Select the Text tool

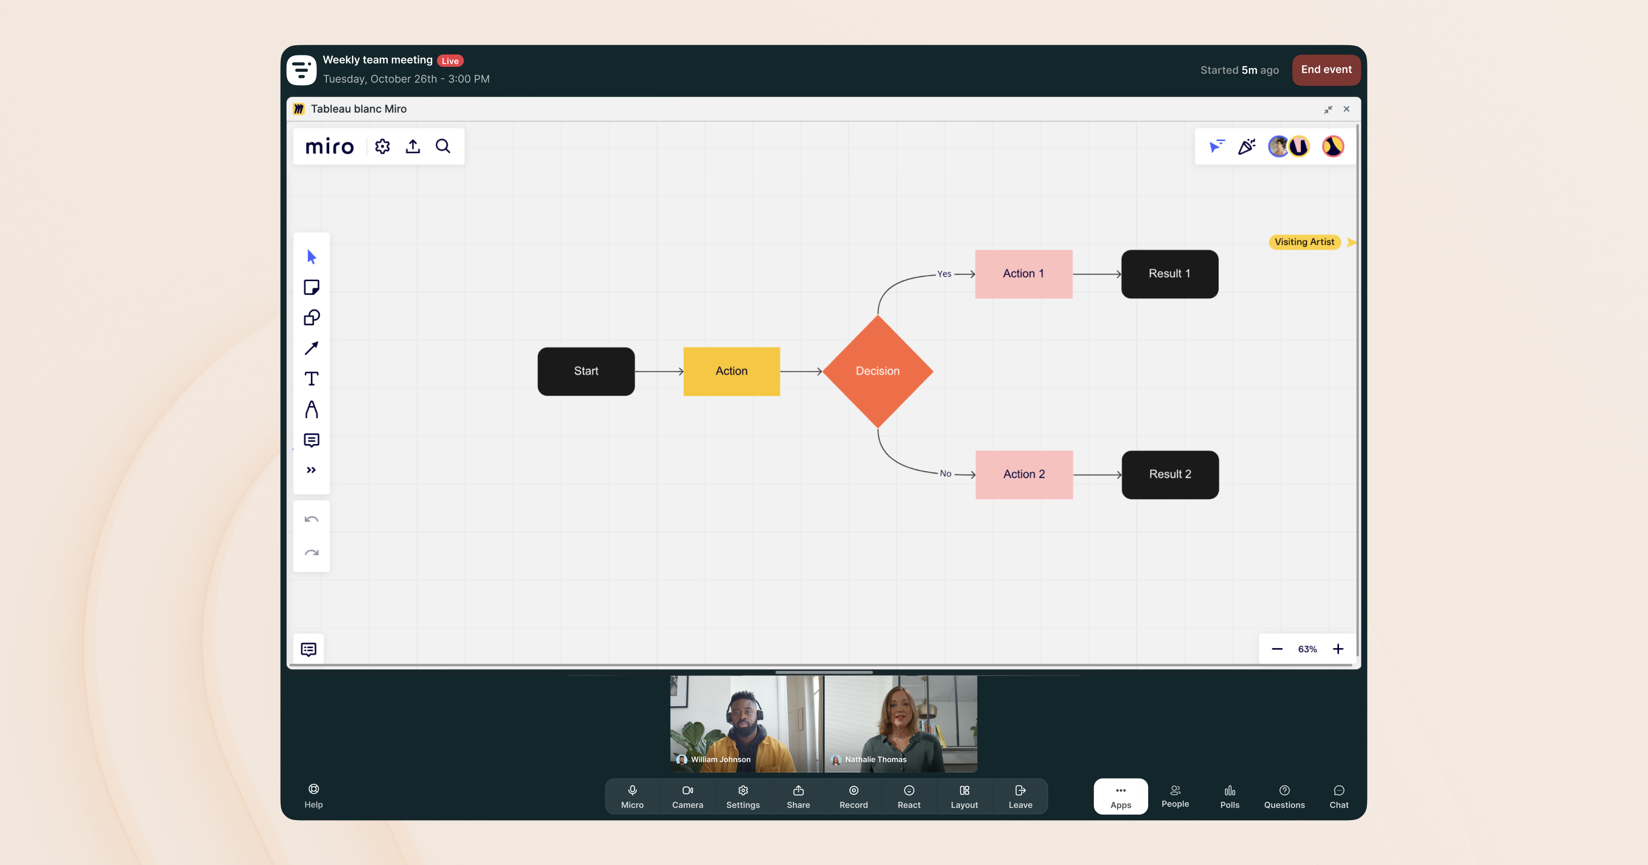click(x=312, y=379)
